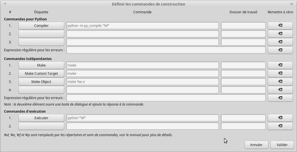Reset the Python Compiler command row
Viewport: 297px width, 152px height.
tap(280, 25)
